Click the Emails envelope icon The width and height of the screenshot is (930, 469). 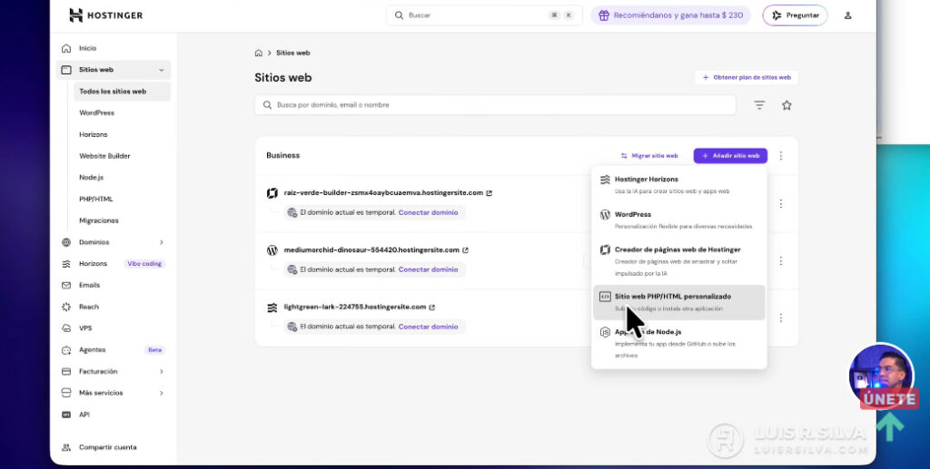(x=66, y=286)
